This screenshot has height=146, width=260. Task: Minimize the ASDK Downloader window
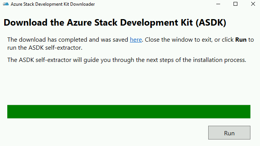(x=218, y=4)
